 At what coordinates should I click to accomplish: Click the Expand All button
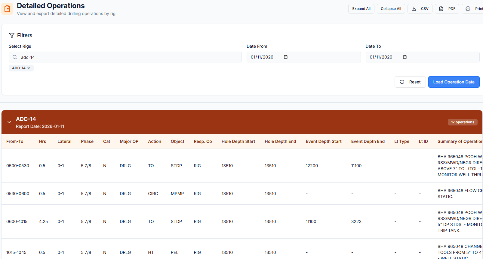(x=361, y=9)
